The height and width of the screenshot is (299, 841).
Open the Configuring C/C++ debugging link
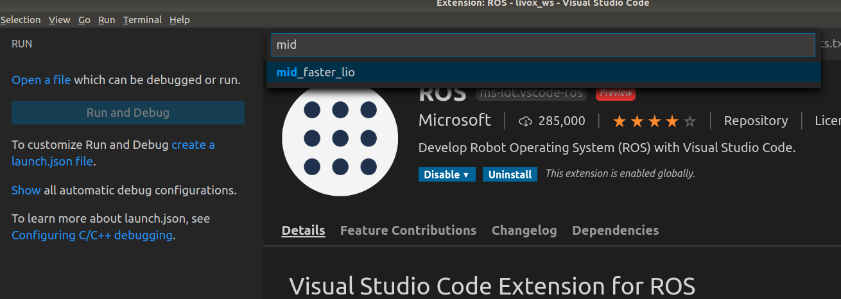pyautogui.click(x=92, y=235)
